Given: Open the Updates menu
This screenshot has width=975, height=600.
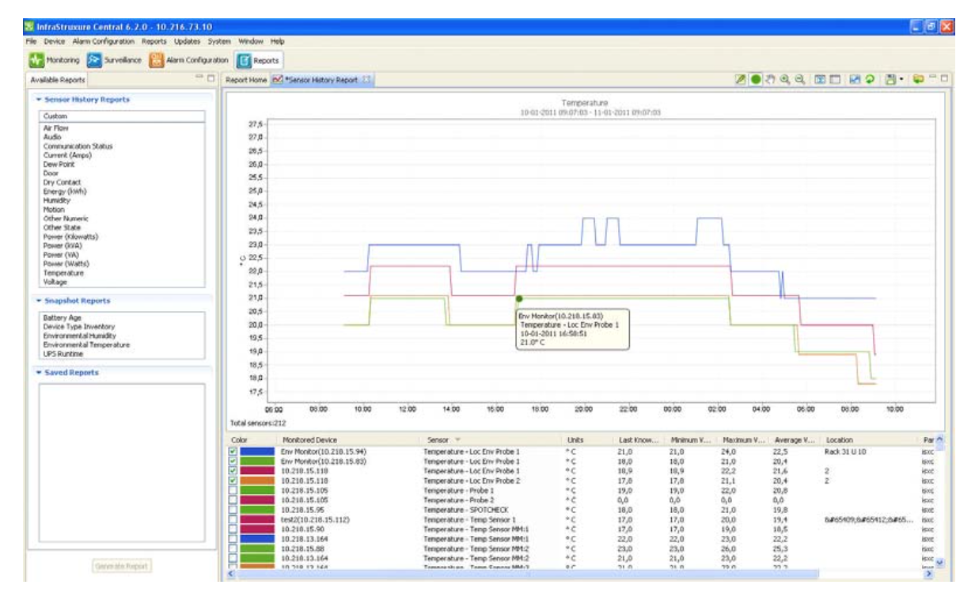Looking at the screenshot, I should click(x=188, y=40).
